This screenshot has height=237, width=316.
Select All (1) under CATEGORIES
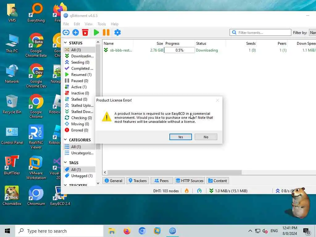79,147
